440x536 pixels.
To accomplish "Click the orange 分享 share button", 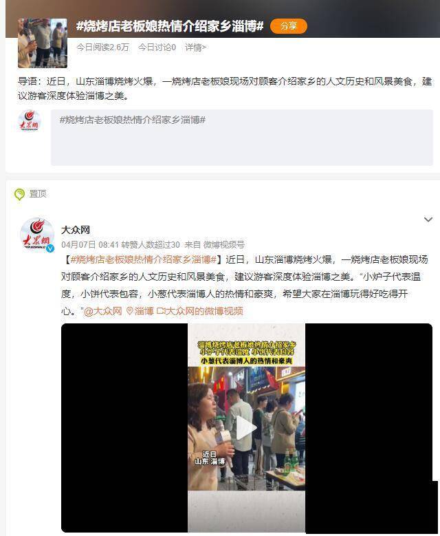I will coord(288,26).
